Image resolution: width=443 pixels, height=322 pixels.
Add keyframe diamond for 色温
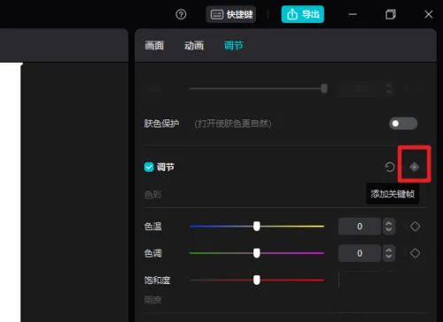point(415,226)
